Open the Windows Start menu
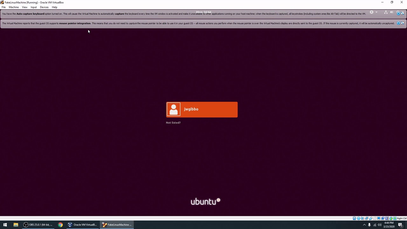Screen dimensions: 407x229 tap(5, 225)
